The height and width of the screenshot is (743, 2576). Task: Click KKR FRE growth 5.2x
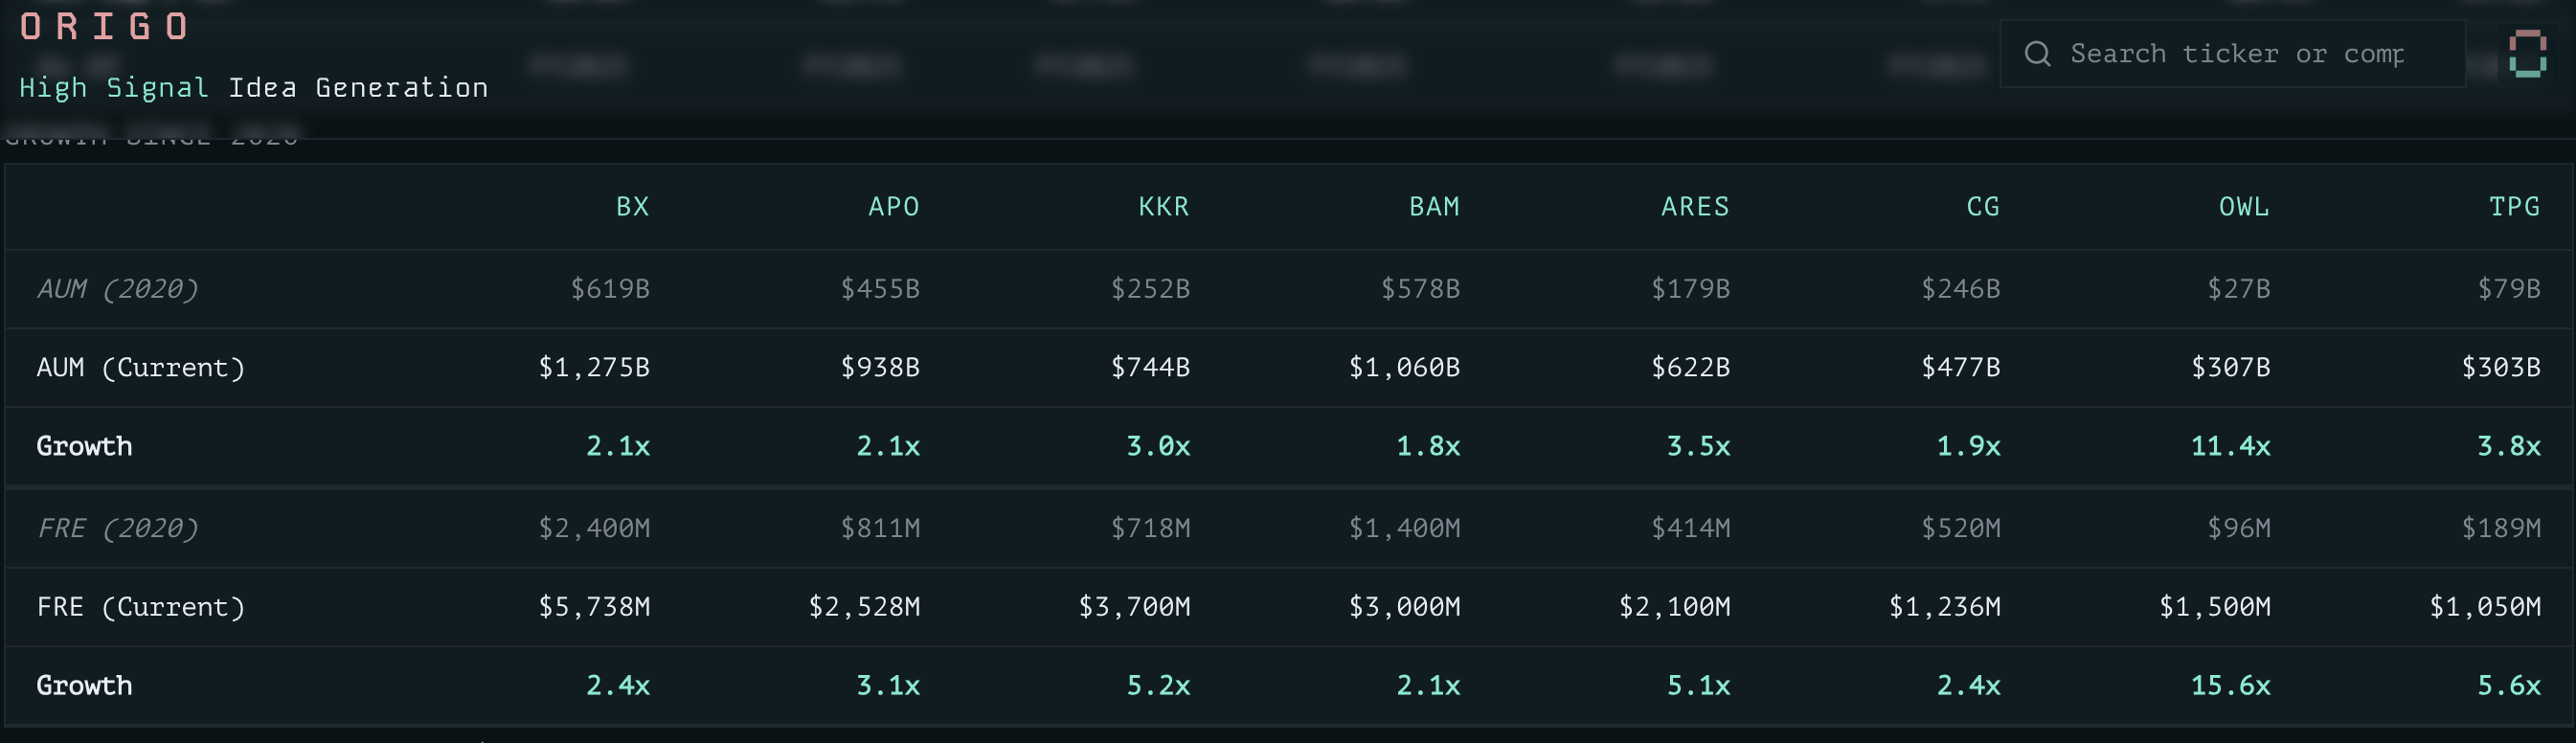point(1158,686)
